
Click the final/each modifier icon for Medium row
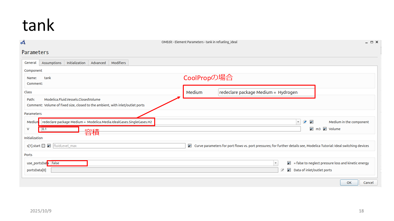(312, 122)
